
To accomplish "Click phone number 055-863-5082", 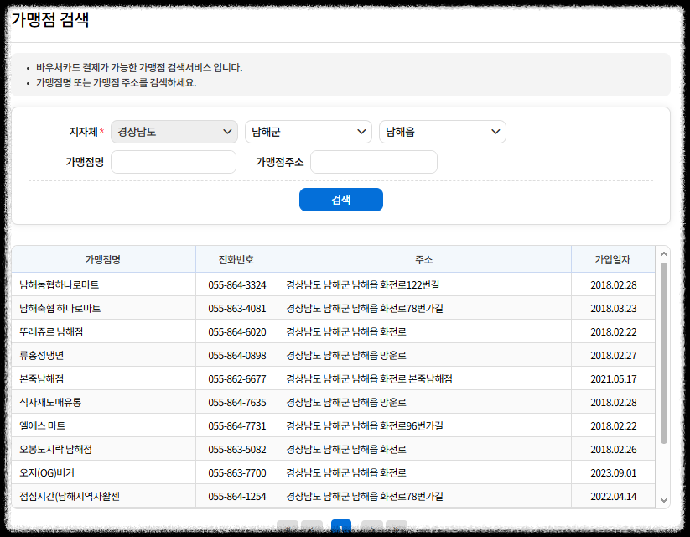I will [x=237, y=450].
